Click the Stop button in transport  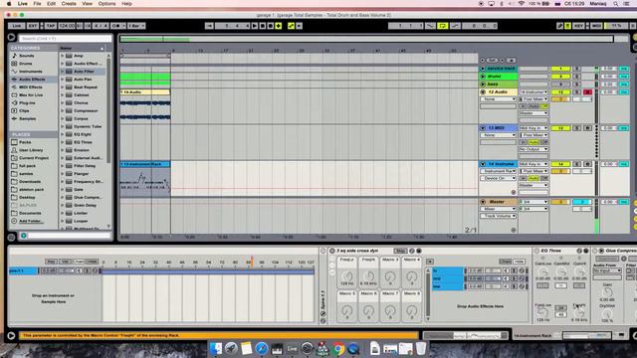click(263, 26)
